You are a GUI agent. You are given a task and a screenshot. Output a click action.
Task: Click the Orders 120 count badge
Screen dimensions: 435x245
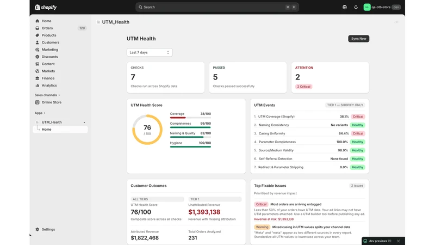(82, 28)
